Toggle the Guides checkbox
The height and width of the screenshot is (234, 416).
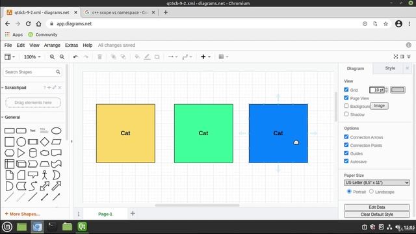click(x=346, y=153)
